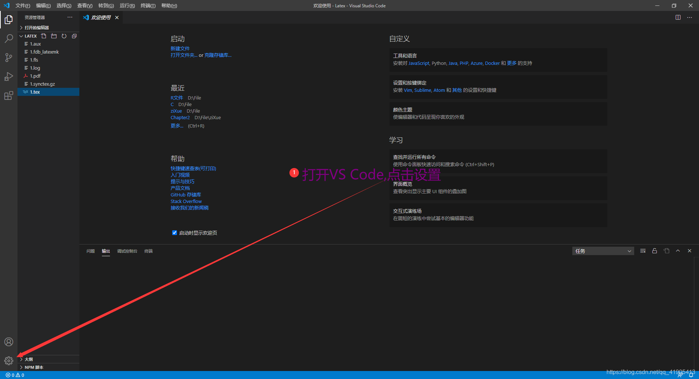Click the Manage gear settings icon
This screenshot has height=379, width=699.
pos(9,361)
